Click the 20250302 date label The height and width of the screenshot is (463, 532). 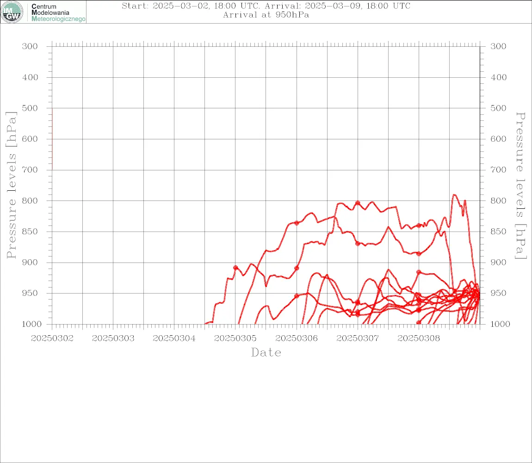point(52,338)
